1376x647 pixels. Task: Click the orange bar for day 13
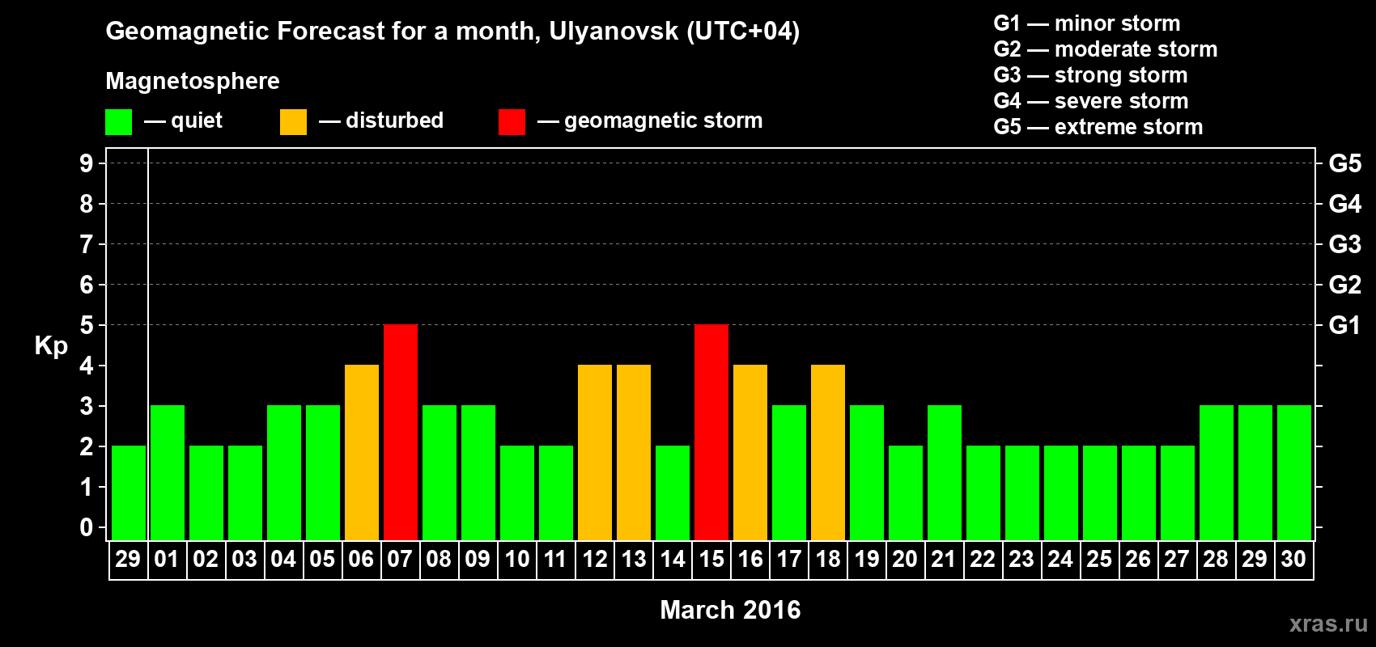[634, 452]
